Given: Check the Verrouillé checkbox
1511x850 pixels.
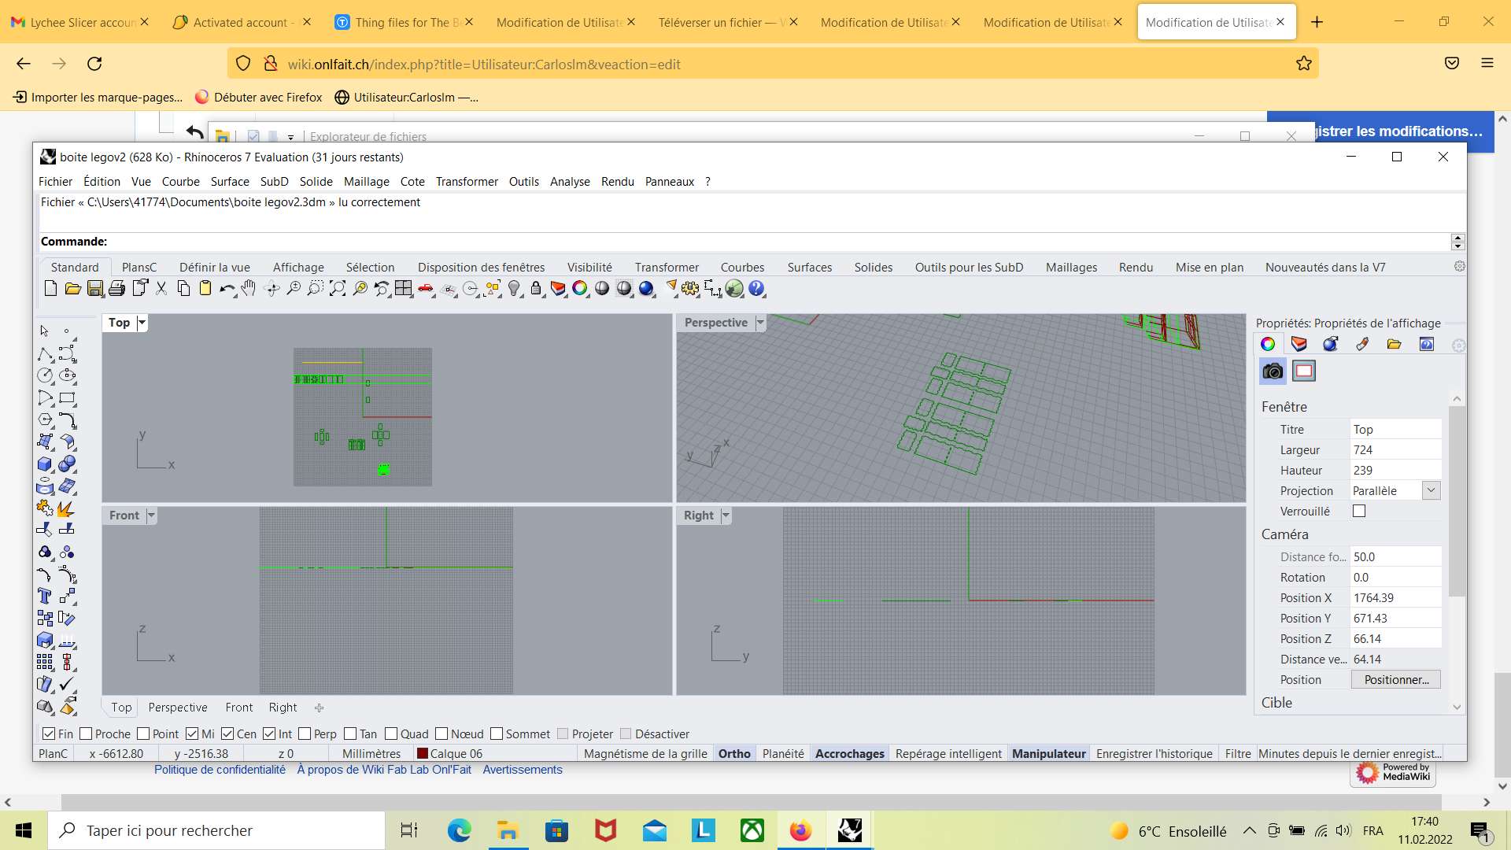Looking at the screenshot, I should tap(1359, 511).
